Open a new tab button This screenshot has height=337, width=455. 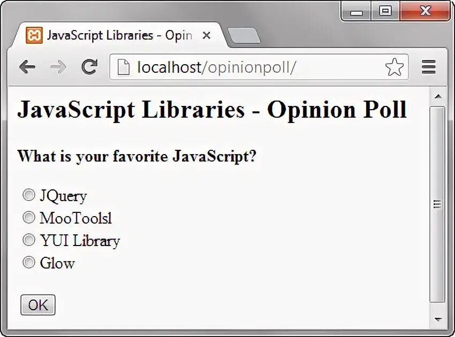pyautogui.click(x=244, y=35)
